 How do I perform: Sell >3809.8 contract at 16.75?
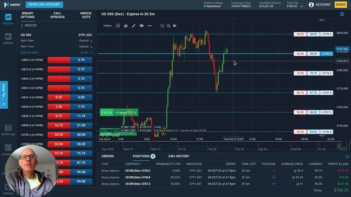click(x=59, y=125)
